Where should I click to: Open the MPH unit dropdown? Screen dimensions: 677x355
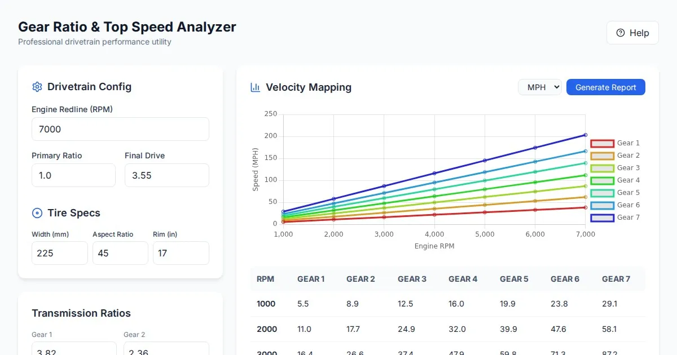coord(539,87)
